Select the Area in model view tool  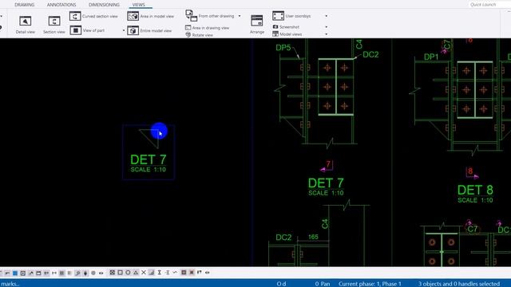151,16
